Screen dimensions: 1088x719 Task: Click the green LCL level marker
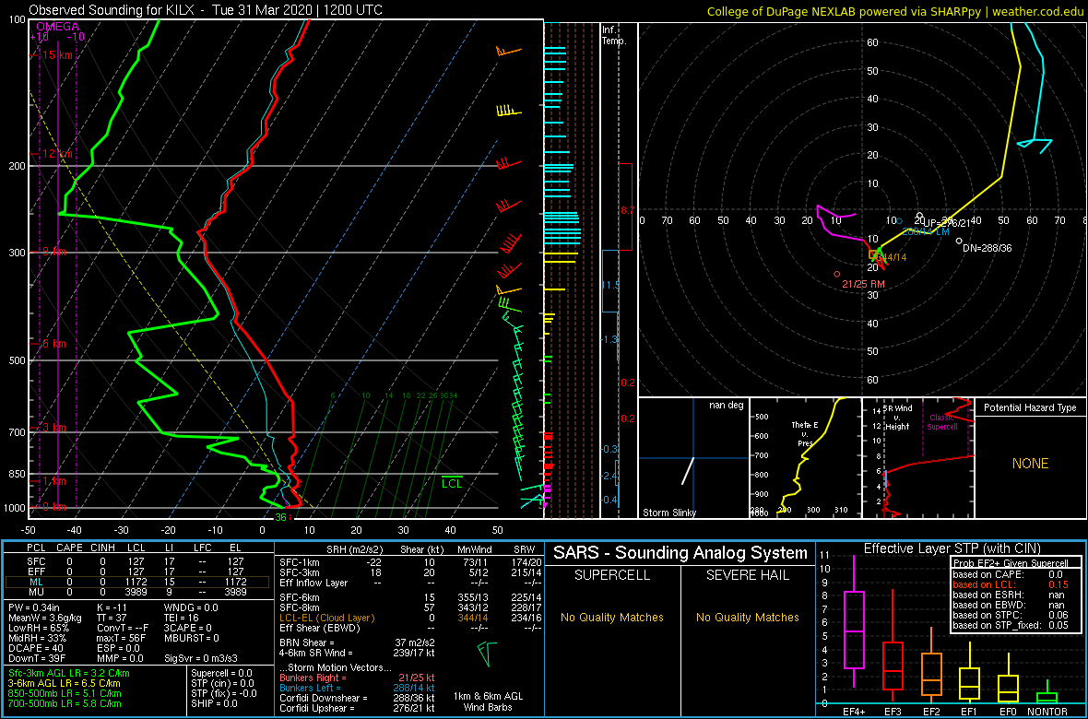tap(452, 482)
